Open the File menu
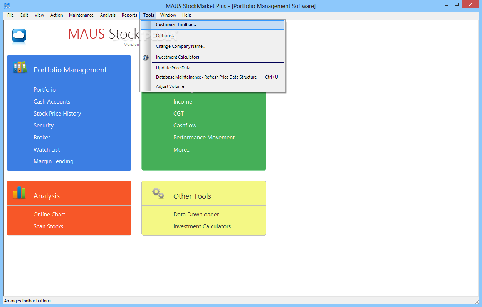Screen dimensions: 482x307 (10, 15)
